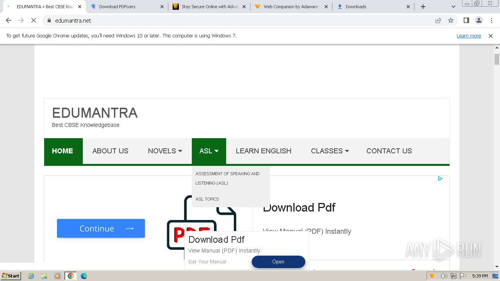This screenshot has height=281, width=500.
Task: Click the page vertical scrollbar thumb
Action: point(497,59)
